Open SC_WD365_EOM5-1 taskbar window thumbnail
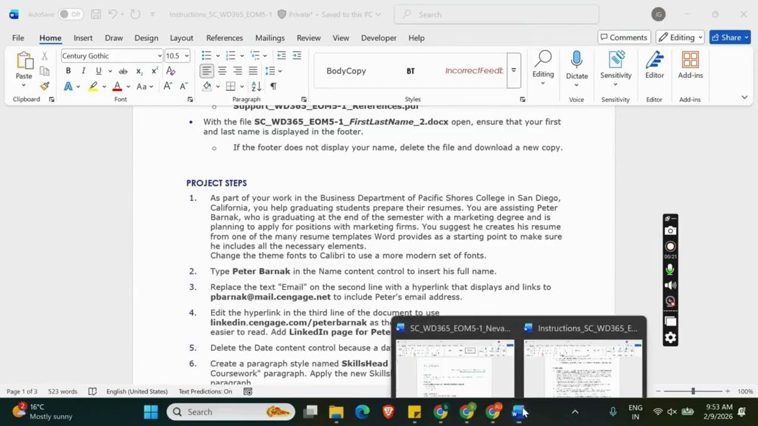 (x=454, y=359)
